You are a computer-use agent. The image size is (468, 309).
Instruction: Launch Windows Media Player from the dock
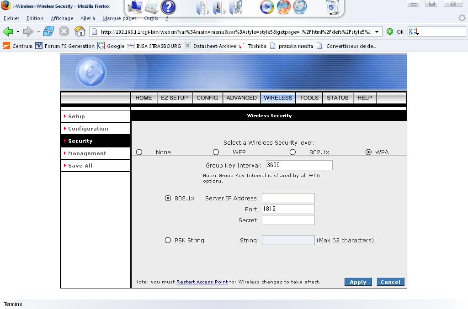(266, 7)
